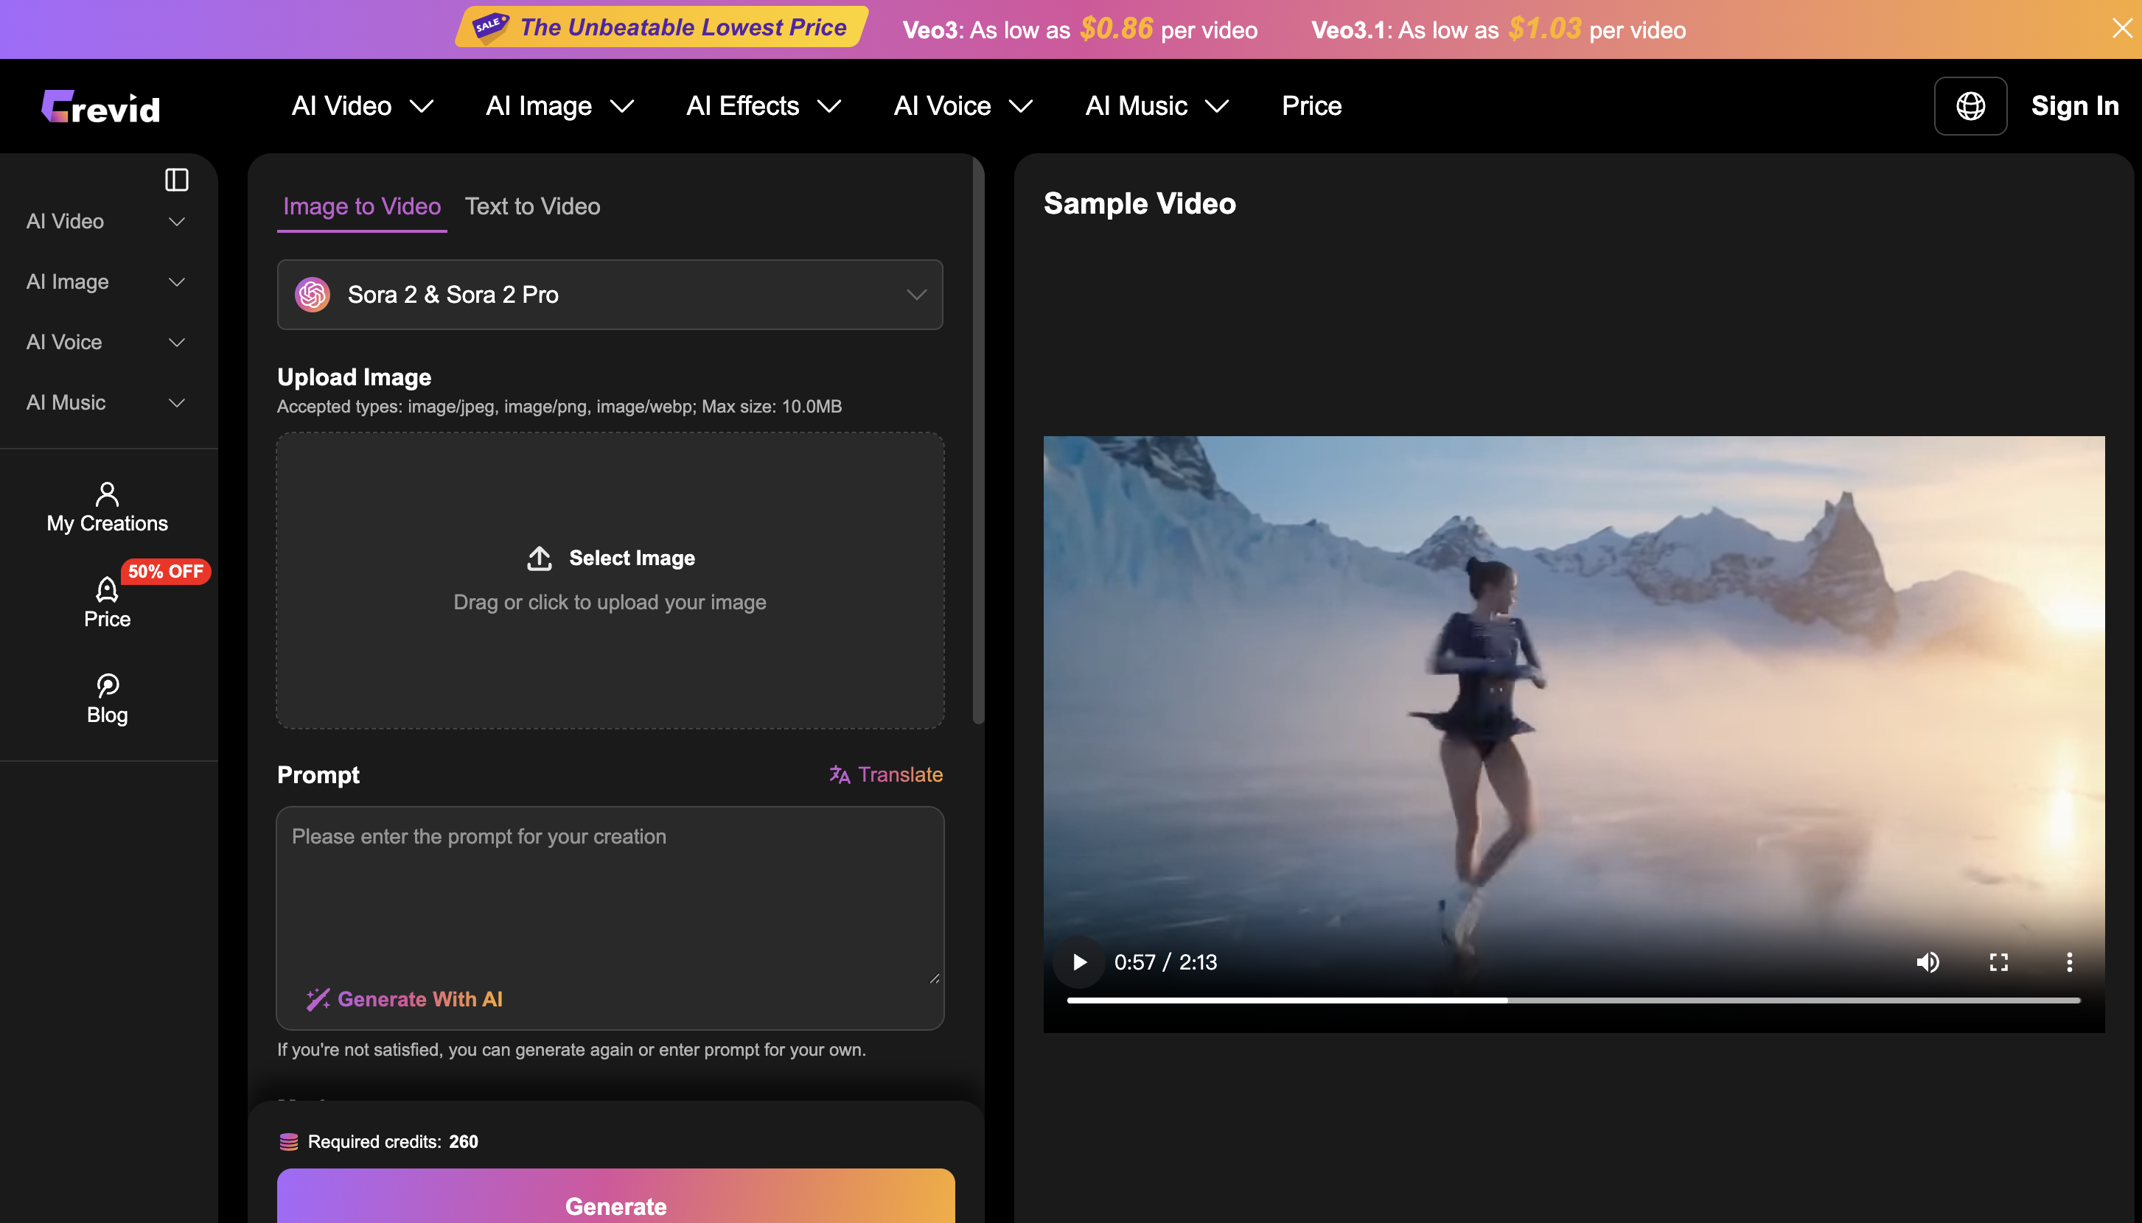2142x1223 pixels.
Task: Mute the sample video volume
Action: 1928,961
